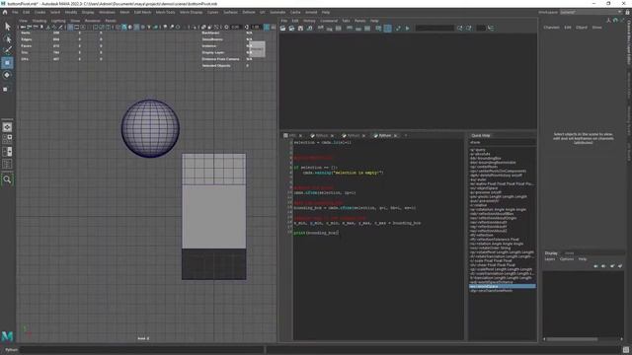Clear history in the Script Editor

coord(320,29)
